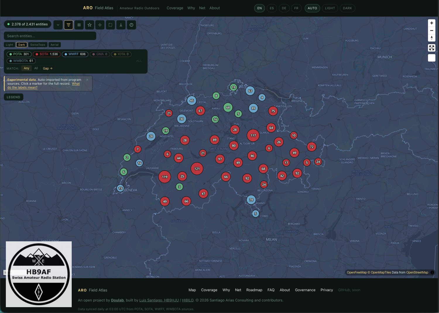Dismiss the Experimental data notice
Image resolution: width=439 pixels, height=313 pixels.
pyautogui.click(x=87, y=80)
